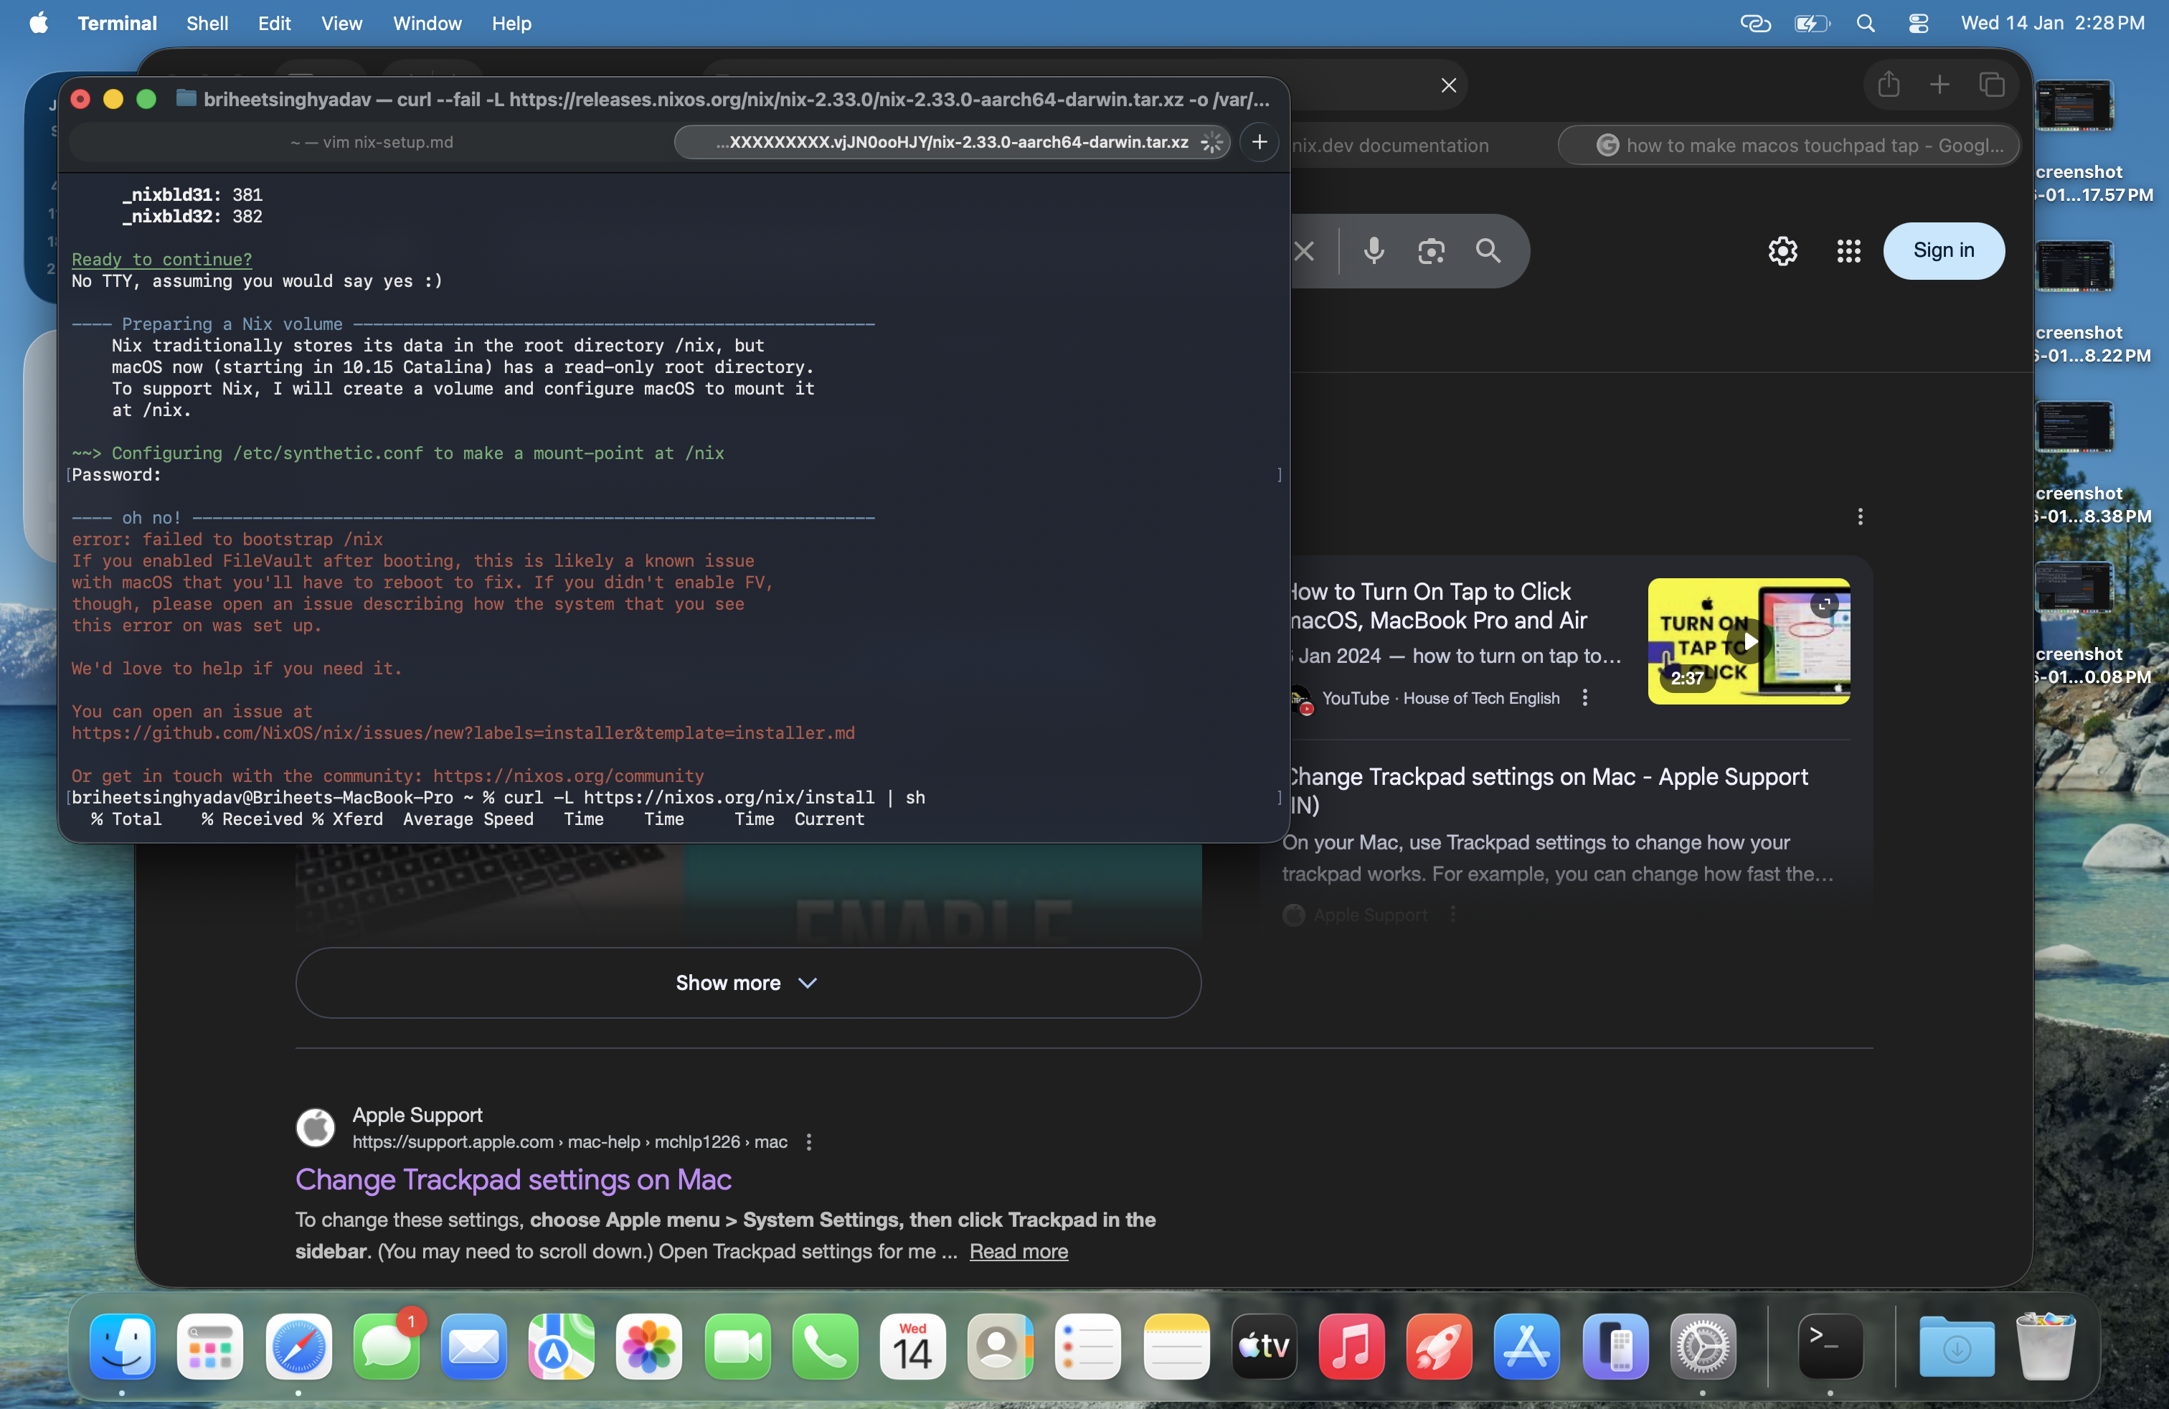Open a new browser tab with the plus icon

[1940, 84]
